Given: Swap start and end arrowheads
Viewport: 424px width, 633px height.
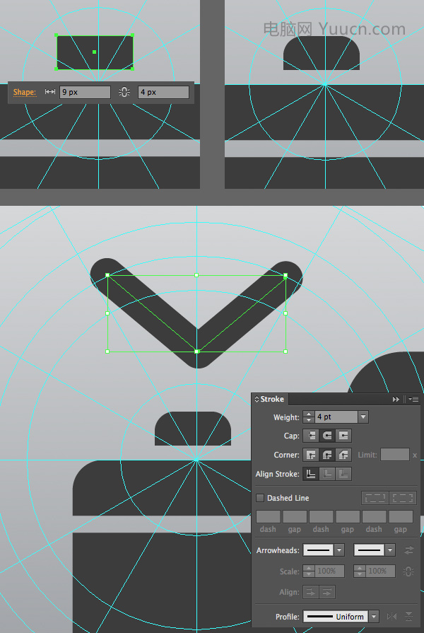Looking at the screenshot, I should [x=408, y=550].
